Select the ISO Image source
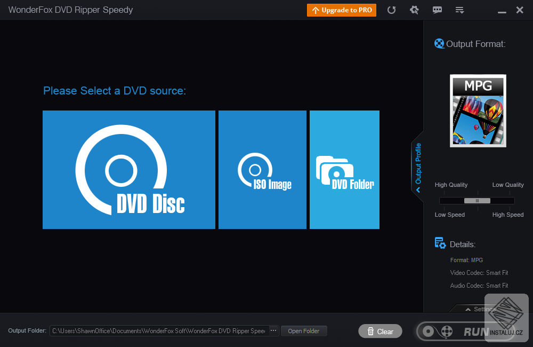The image size is (533, 347). (x=262, y=170)
